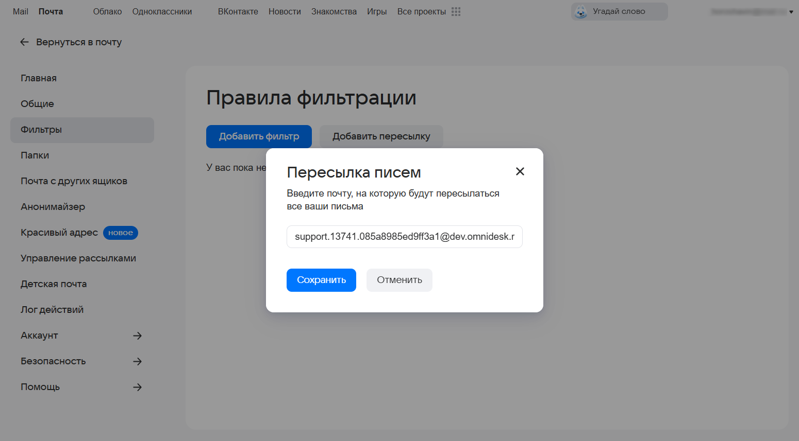The height and width of the screenshot is (441, 799).
Task: Open Аккаунт settings section
Action: (39, 336)
